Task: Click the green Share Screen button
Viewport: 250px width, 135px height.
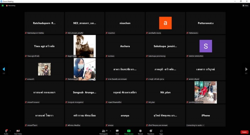Action: click(128, 131)
